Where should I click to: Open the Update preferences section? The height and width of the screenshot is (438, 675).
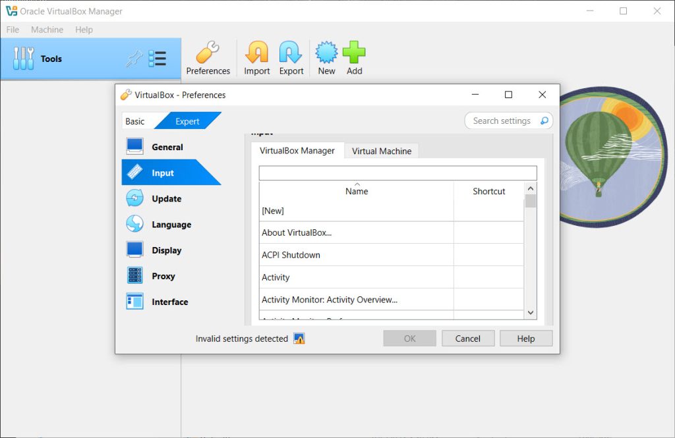coord(171,198)
